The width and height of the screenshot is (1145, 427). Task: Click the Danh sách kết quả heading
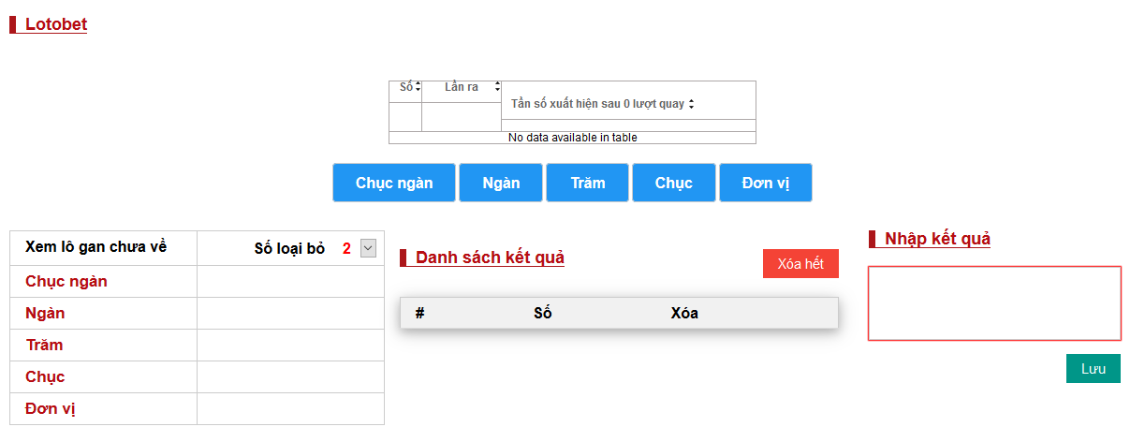click(490, 258)
